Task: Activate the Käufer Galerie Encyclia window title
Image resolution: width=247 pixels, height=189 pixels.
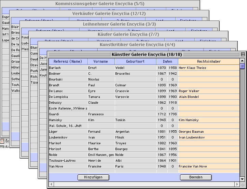Action: 128,34
